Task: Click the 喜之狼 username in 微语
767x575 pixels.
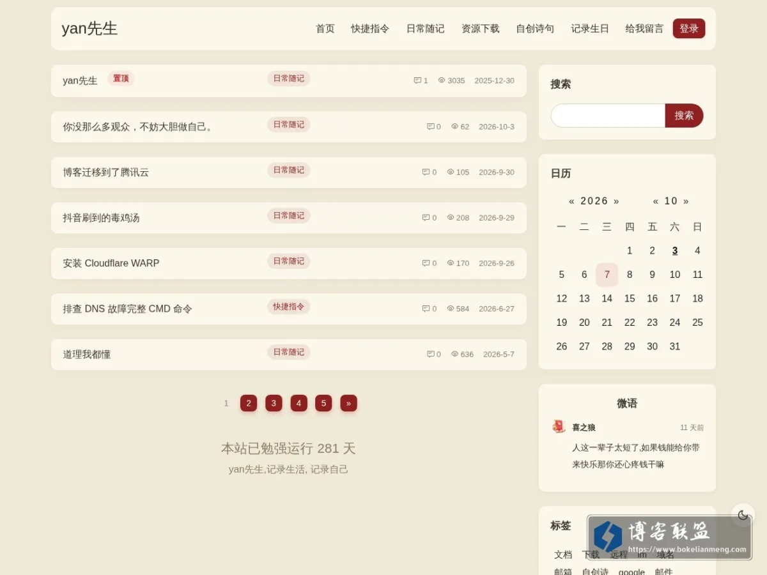Action: click(x=584, y=427)
